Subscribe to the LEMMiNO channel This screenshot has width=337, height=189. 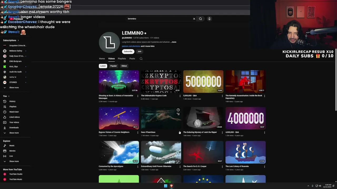(128, 51)
